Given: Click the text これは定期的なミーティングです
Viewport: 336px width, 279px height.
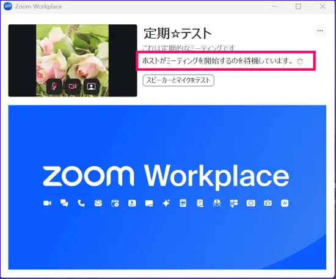Looking at the screenshot, I should coord(188,48).
